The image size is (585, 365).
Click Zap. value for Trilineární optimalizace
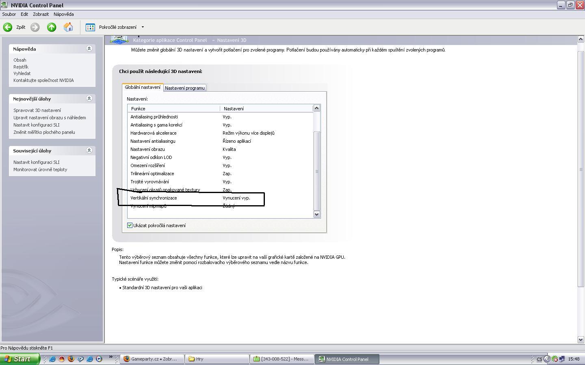pos(227,174)
